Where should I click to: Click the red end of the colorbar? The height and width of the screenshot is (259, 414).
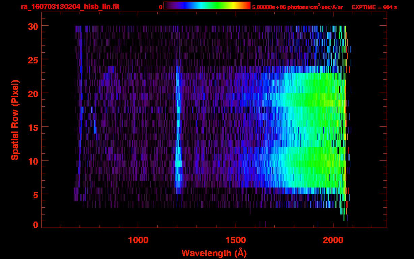[246, 6]
